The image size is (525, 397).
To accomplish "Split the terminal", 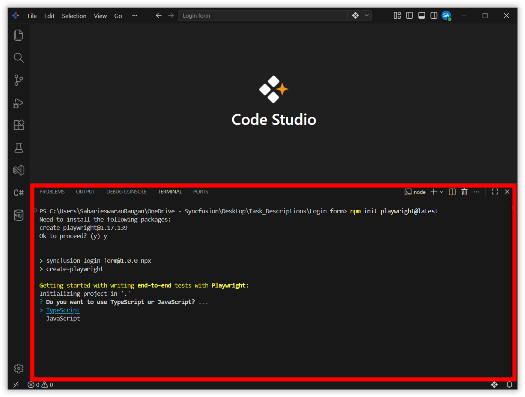I will point(452,192).
